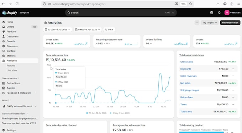
Task: Expand the Sales channels section
Action: (x=11, y=78)
